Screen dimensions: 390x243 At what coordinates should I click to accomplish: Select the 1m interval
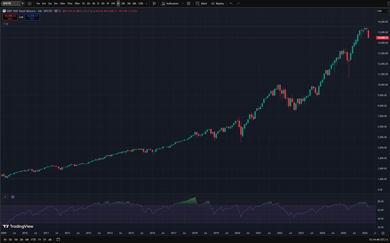pos(38,3)
